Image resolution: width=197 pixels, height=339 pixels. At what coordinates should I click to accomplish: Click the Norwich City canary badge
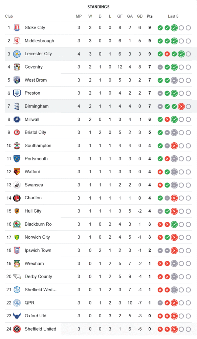click(x=17, y=237)
